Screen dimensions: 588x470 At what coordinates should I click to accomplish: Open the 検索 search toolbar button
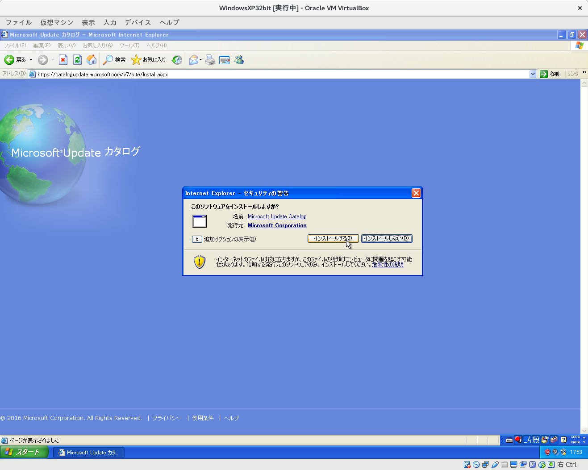pos(114,60)
